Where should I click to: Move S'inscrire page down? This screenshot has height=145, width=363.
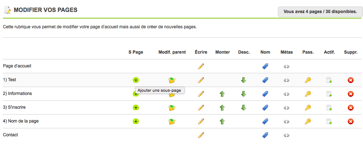(244, 108)
